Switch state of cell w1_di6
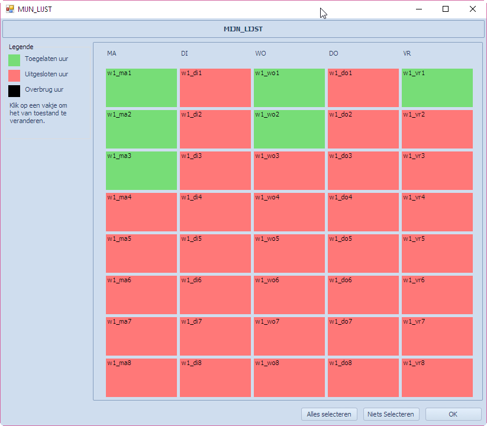487x426 pixels. [x=215, y=295]
